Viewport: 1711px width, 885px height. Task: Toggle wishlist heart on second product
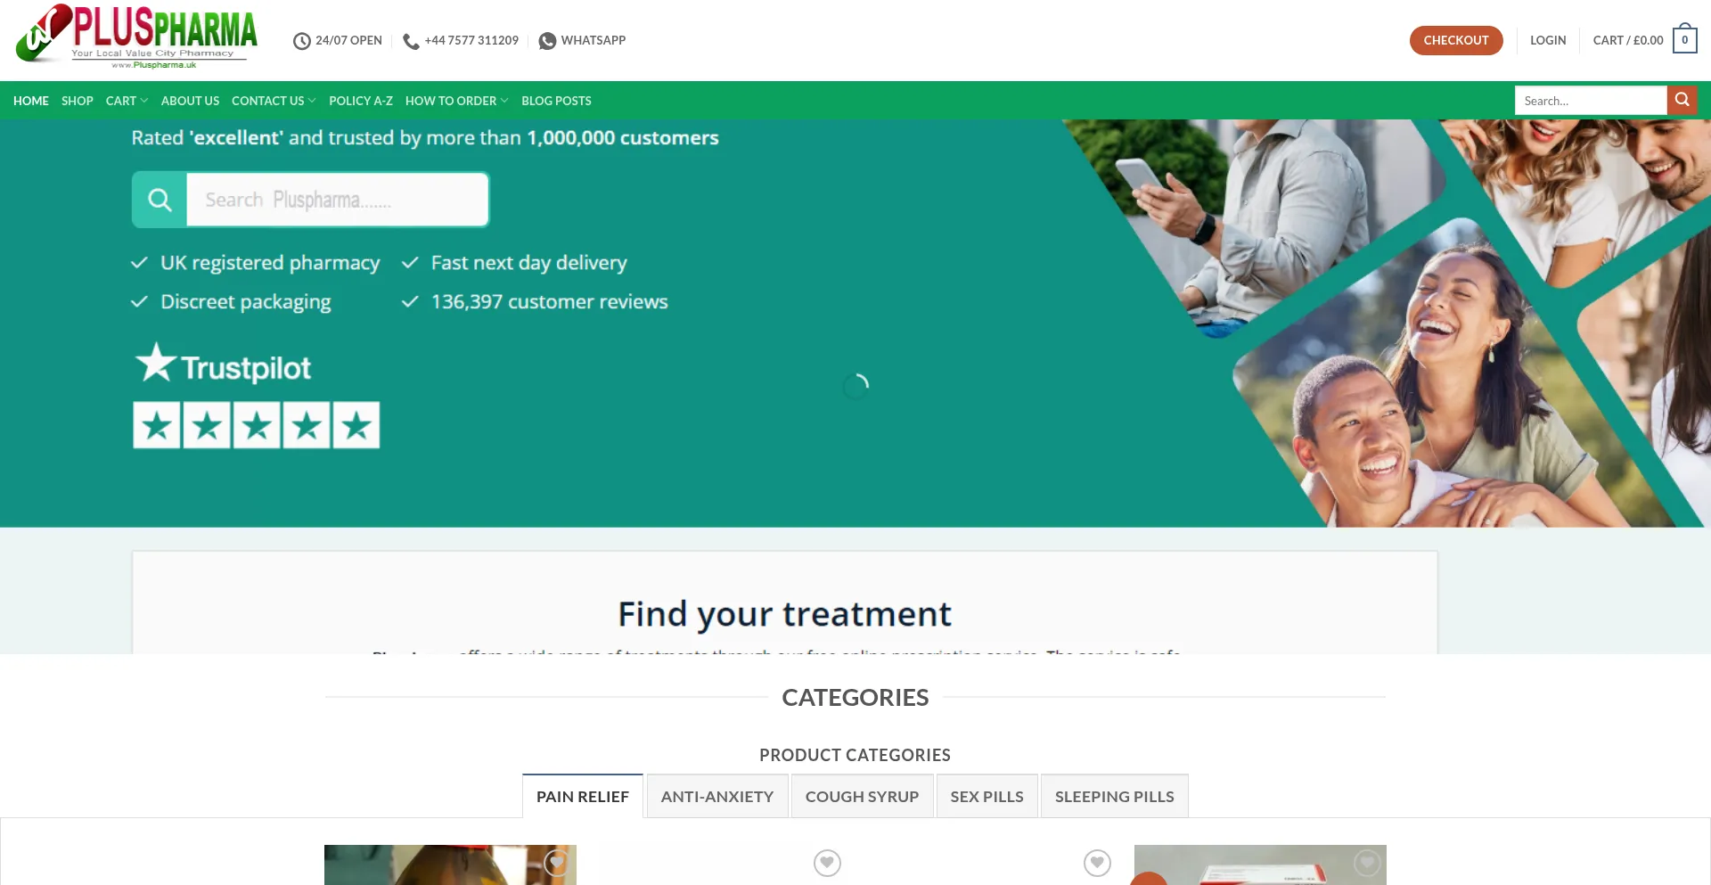tap(827, 863)
